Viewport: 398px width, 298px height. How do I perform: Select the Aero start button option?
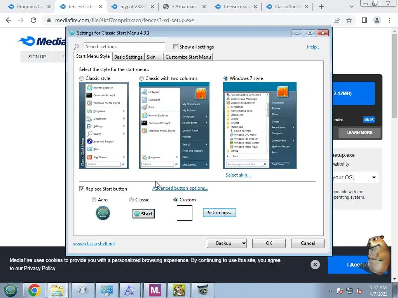(94, 200)
